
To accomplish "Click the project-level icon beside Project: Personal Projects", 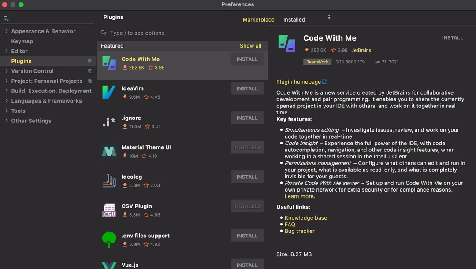I will [90, 81].
